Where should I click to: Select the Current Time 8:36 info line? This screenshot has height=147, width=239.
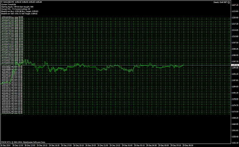click(x=8, y=5)
